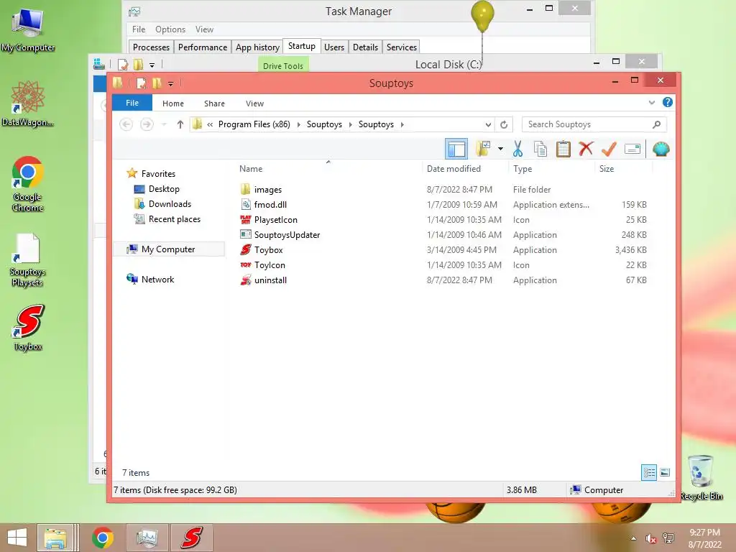Refresh the Souptoys folder
Screen dimensions: 736x552
point(504,124)
